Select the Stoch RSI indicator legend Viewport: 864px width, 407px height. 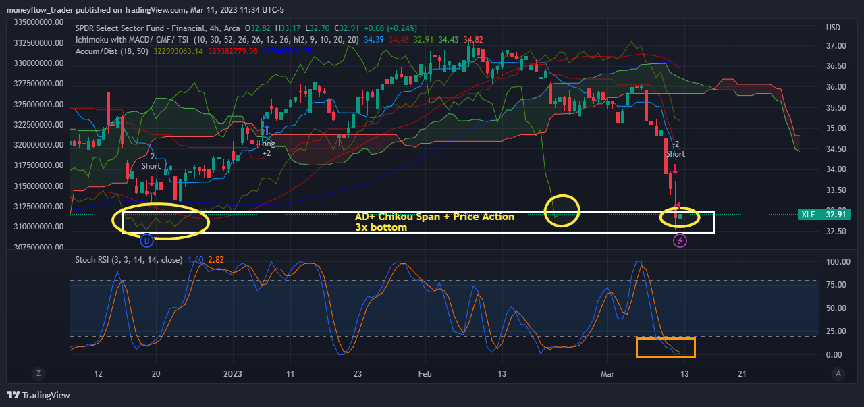point(129,259)
